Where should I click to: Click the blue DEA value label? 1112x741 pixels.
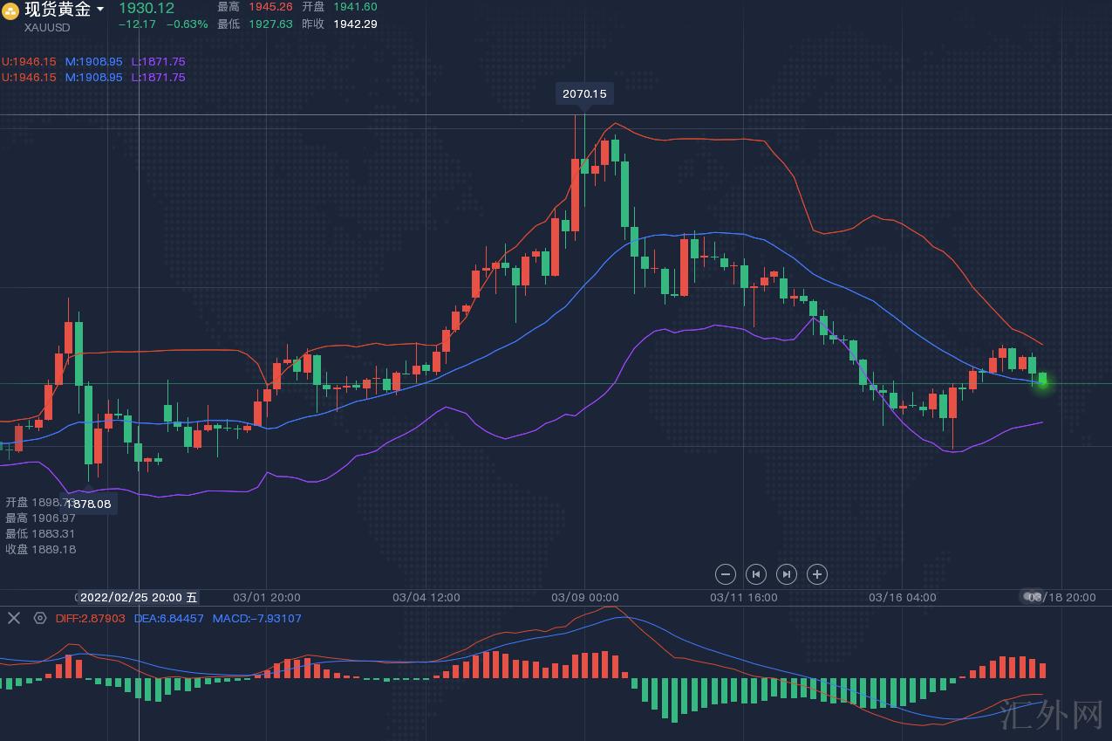[168, 619]
